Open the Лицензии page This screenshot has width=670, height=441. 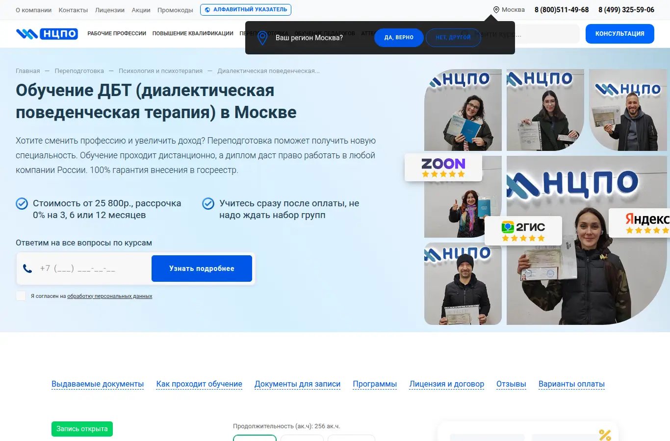click(x=110, y=10)
